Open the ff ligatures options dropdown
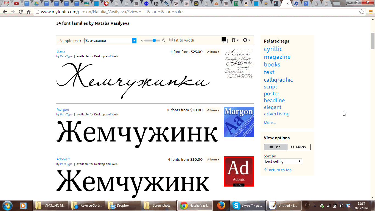The image size is (375, 211). (235, 40)
